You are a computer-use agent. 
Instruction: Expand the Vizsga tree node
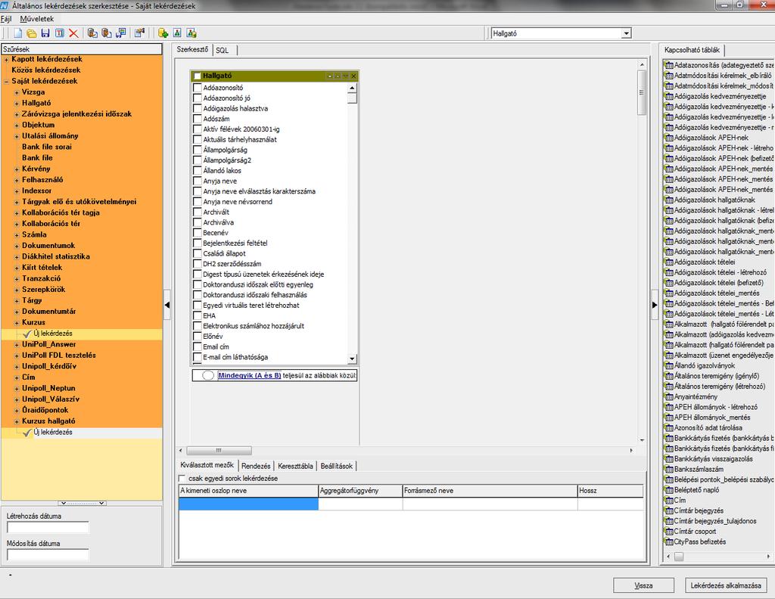pyautogui.click(x=17, y=92)
